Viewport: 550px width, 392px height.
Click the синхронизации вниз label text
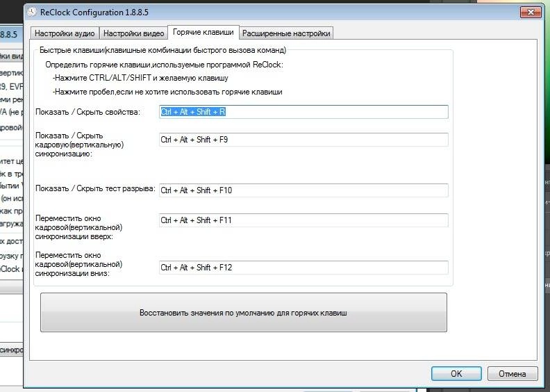(x=72, y=273)
